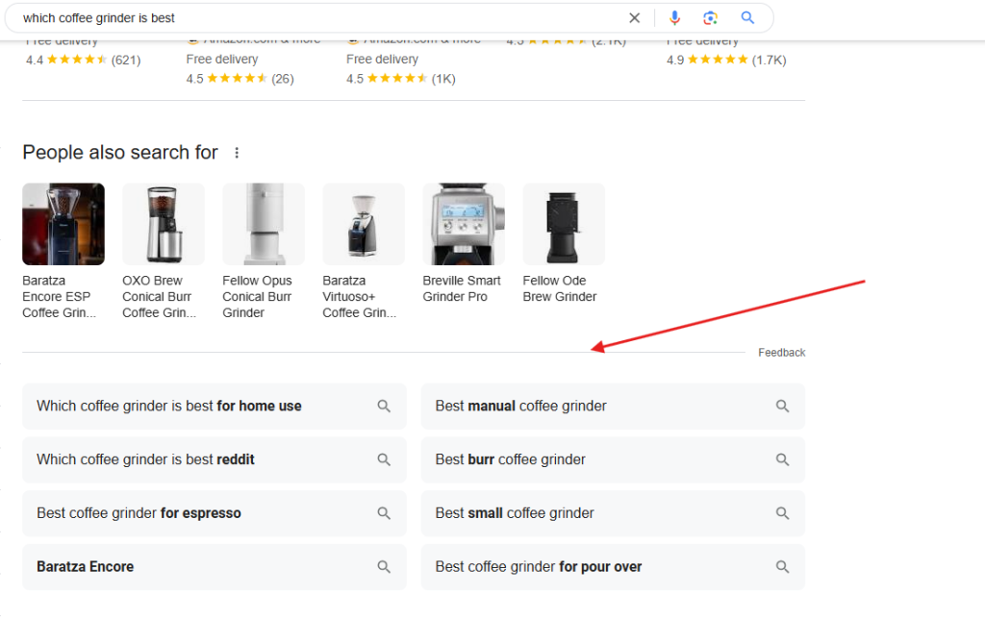Click the 4.4 star rating with 621 reviews
Viewport: 985px width, 618px height.
[x=84, y=61]
